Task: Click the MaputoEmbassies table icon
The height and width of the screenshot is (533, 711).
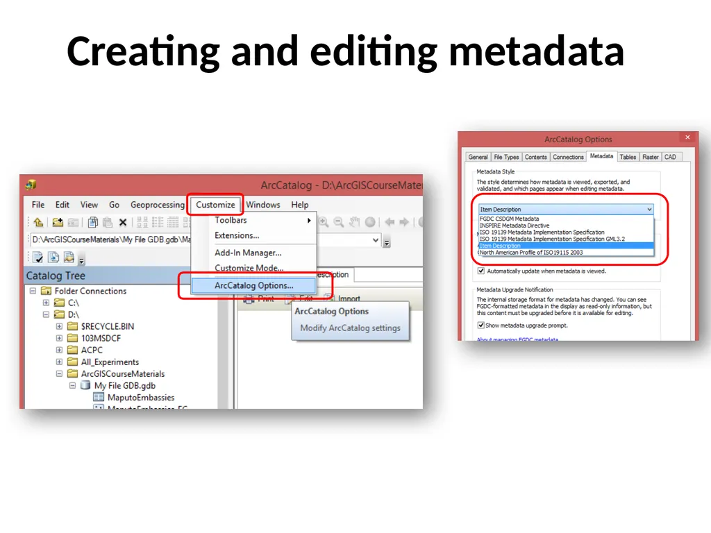Action: coord(99,397)
